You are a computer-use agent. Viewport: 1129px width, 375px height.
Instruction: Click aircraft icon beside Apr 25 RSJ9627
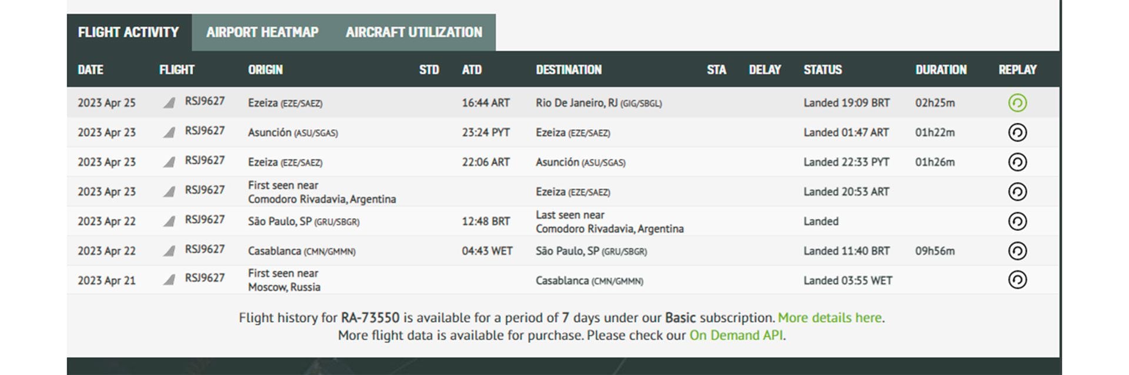[x=169, y=103]
